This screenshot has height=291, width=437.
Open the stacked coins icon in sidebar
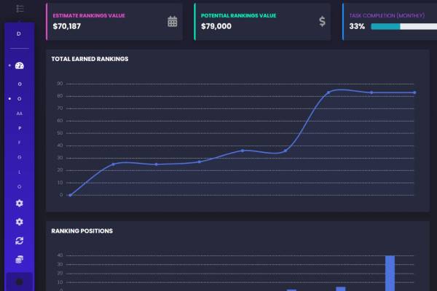point(19,259)
